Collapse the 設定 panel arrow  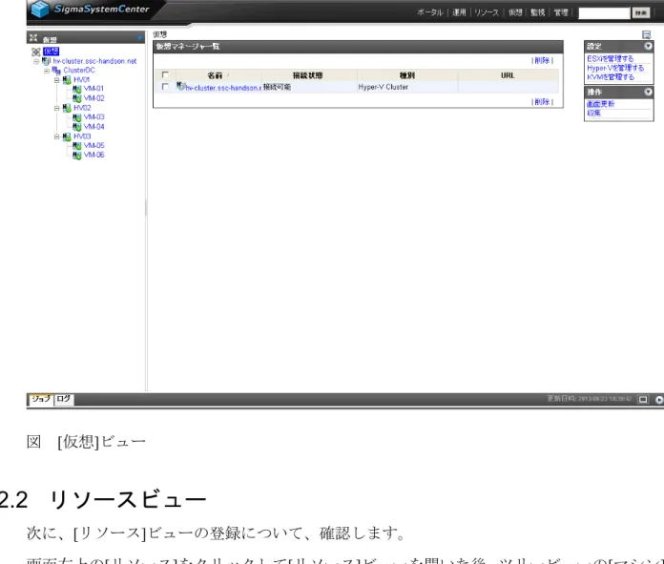pyautogui.click(x=648, y=46)
